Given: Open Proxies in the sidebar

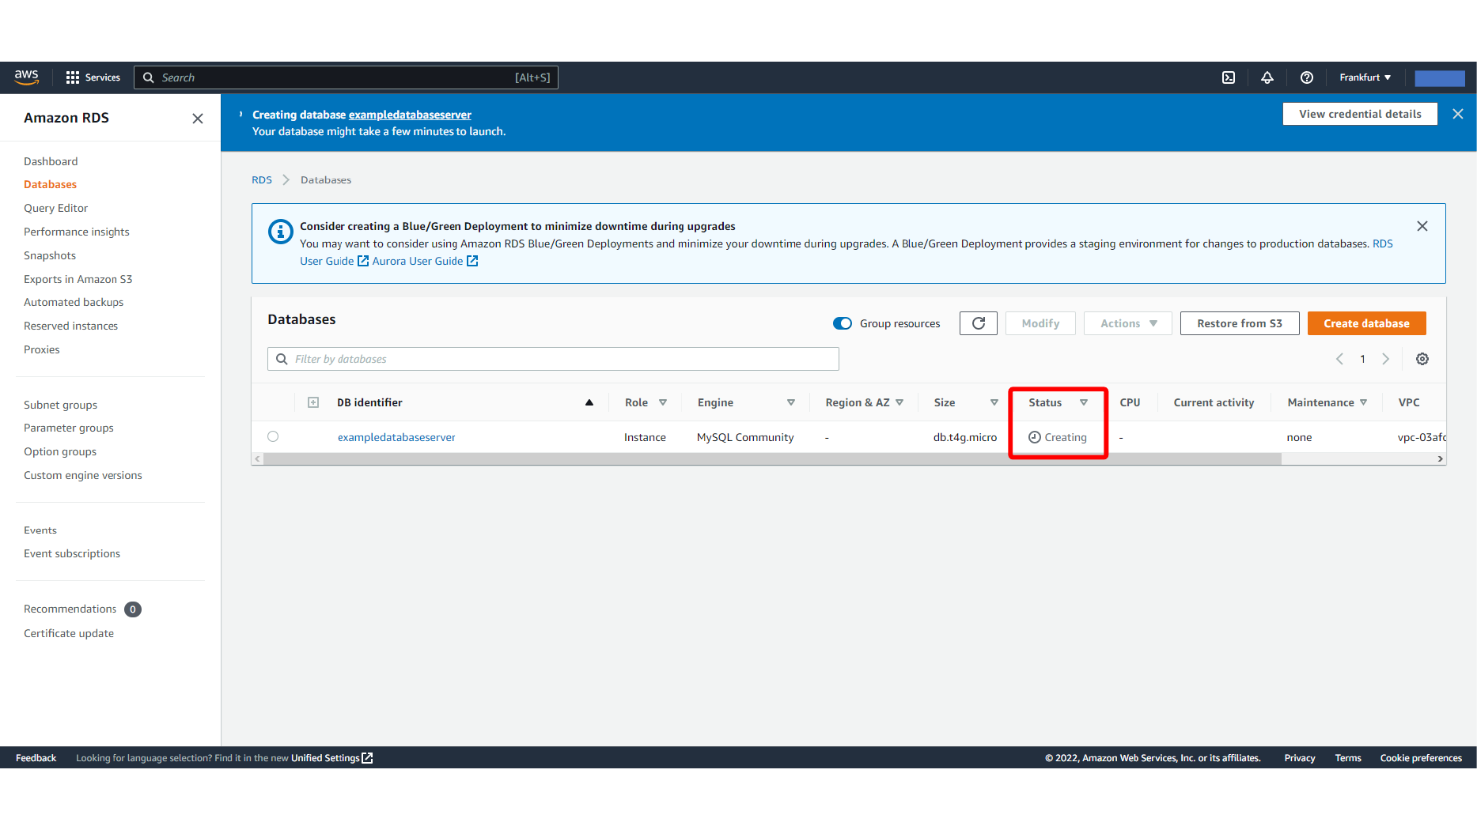Looking at the screenshot, I should coord(41,349).
